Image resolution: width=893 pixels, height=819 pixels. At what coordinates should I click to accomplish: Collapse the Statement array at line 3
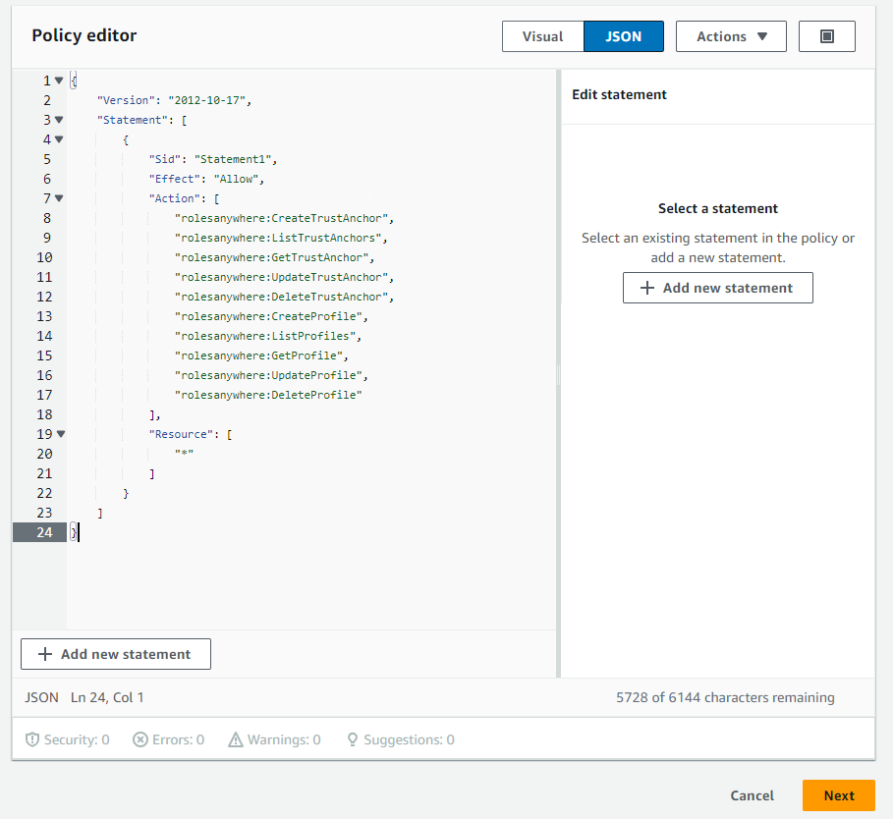59,119
